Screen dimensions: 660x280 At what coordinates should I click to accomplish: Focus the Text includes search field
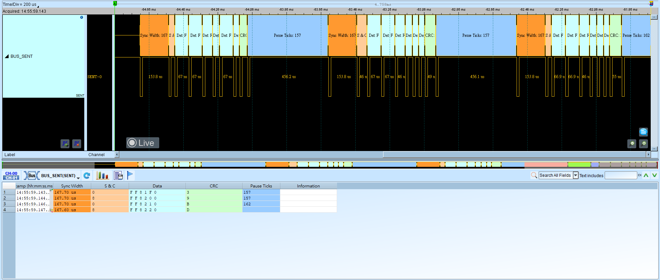coord(620,175)
